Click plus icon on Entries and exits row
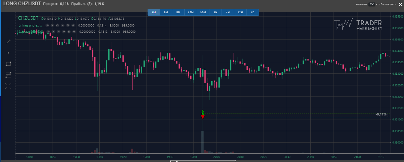This screenshot has height=162, width=404. pyautogui.click(x=73, y=25)
